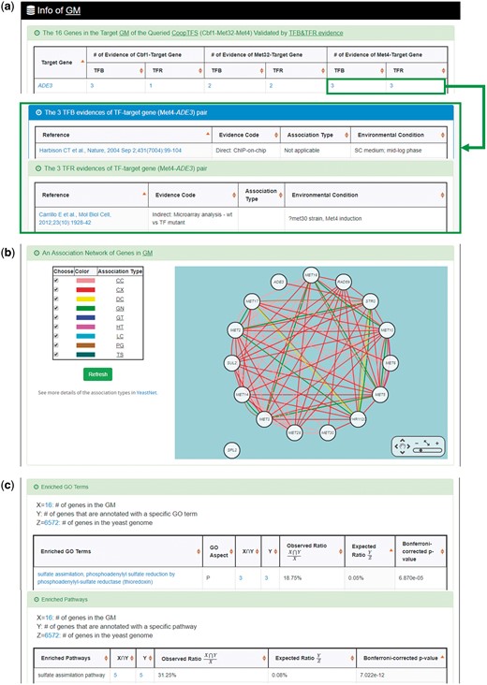This screenshot has width=487, height=685.
Task: Uncheck the GN association type checkbox
Action: 56,308
